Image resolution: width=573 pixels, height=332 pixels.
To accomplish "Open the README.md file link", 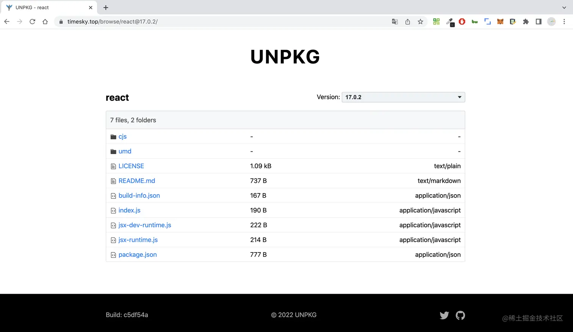I will (x=137, y=181).
